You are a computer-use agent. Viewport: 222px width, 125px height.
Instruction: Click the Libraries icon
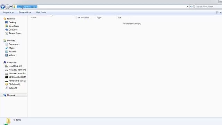coord(5,41)
